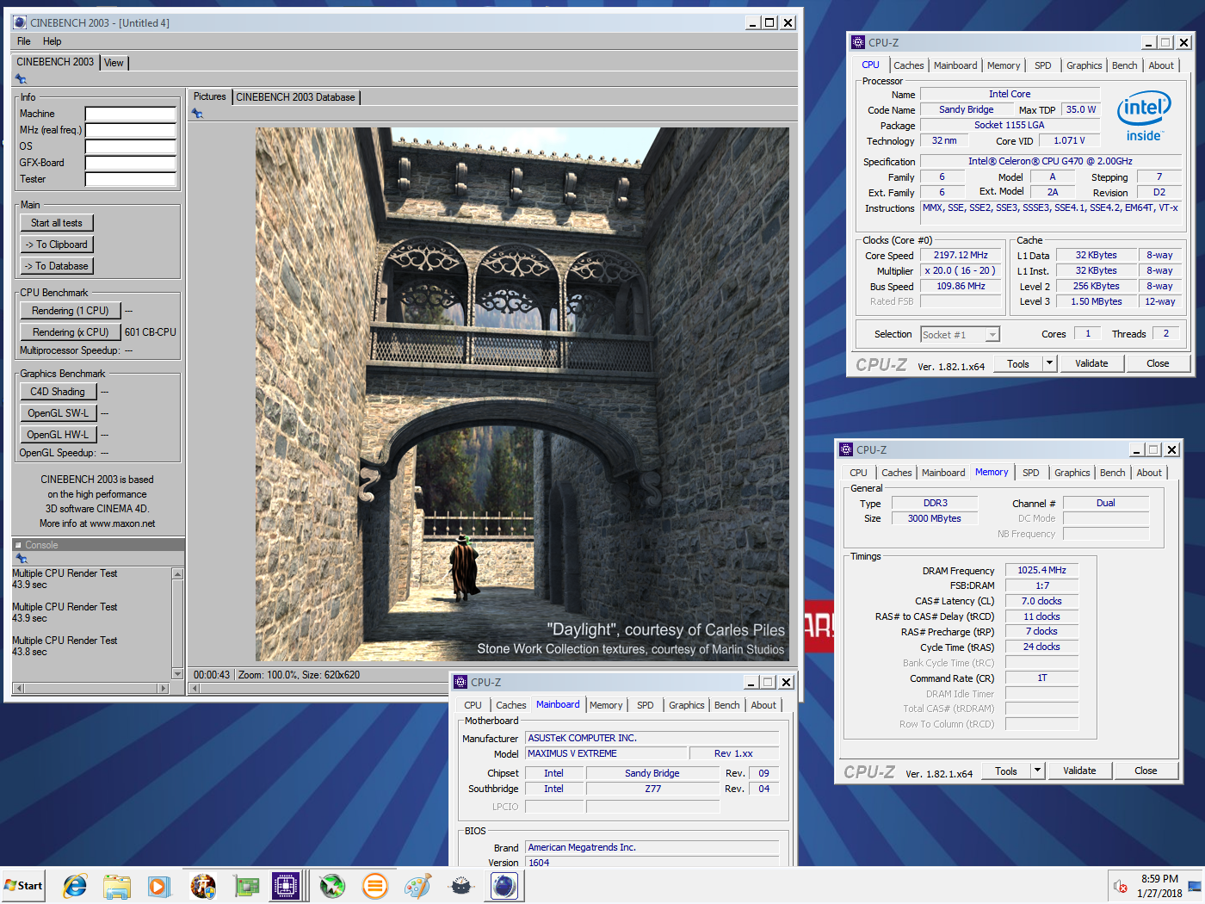Click the Tester input field
This screenshot has height=904, width=1205.
pyautogui.click(x=130, y=179)
